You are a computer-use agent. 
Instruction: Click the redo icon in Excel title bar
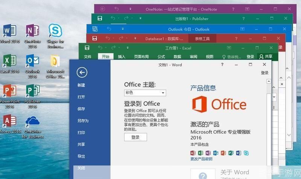114,48
